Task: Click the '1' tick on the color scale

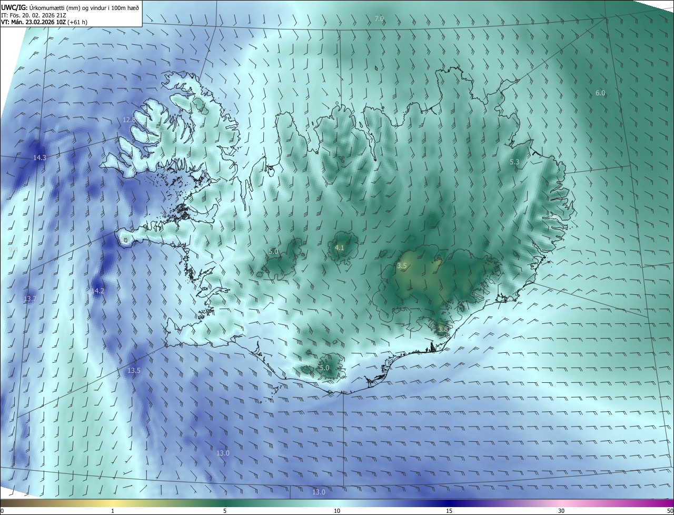Action: pyautogui.click(x=113, y=511)
